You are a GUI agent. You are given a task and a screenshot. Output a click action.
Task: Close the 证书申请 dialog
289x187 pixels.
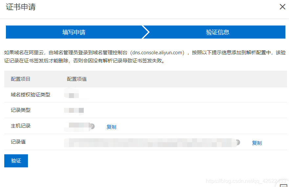tap(282, 7)
